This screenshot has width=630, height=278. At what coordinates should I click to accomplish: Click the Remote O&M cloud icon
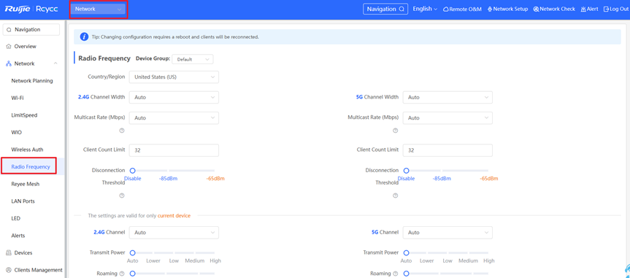click(x=445, y=9)
